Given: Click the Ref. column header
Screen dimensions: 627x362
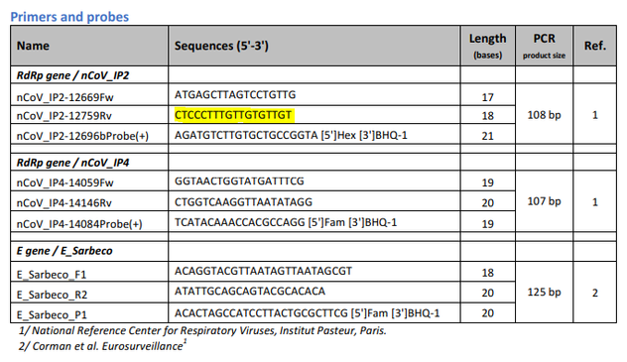Looking at the screenshot, I should (595, 46).
